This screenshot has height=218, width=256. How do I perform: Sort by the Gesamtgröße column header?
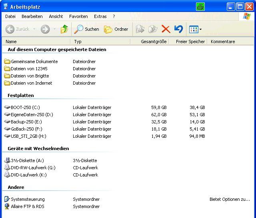[154, 42]
